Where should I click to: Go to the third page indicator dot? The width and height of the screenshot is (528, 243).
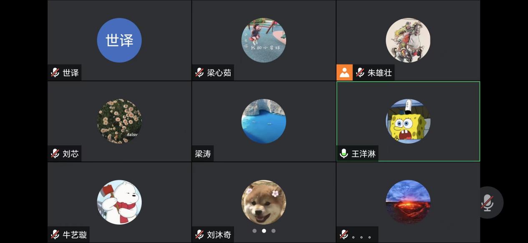[x=274, y=231]
